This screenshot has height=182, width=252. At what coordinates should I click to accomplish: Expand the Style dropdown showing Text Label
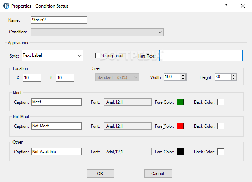tap(80, 56)
